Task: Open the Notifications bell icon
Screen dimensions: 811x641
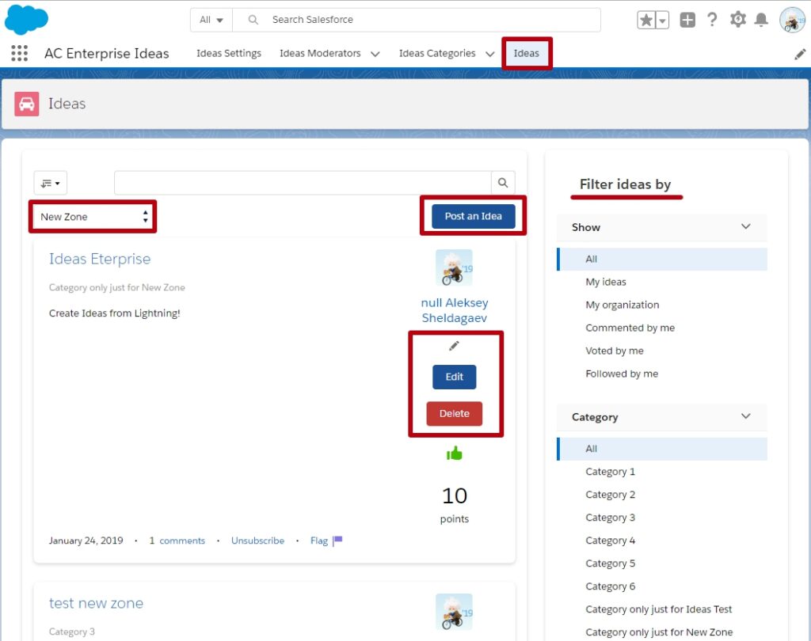Action: (x=761, y=20)
